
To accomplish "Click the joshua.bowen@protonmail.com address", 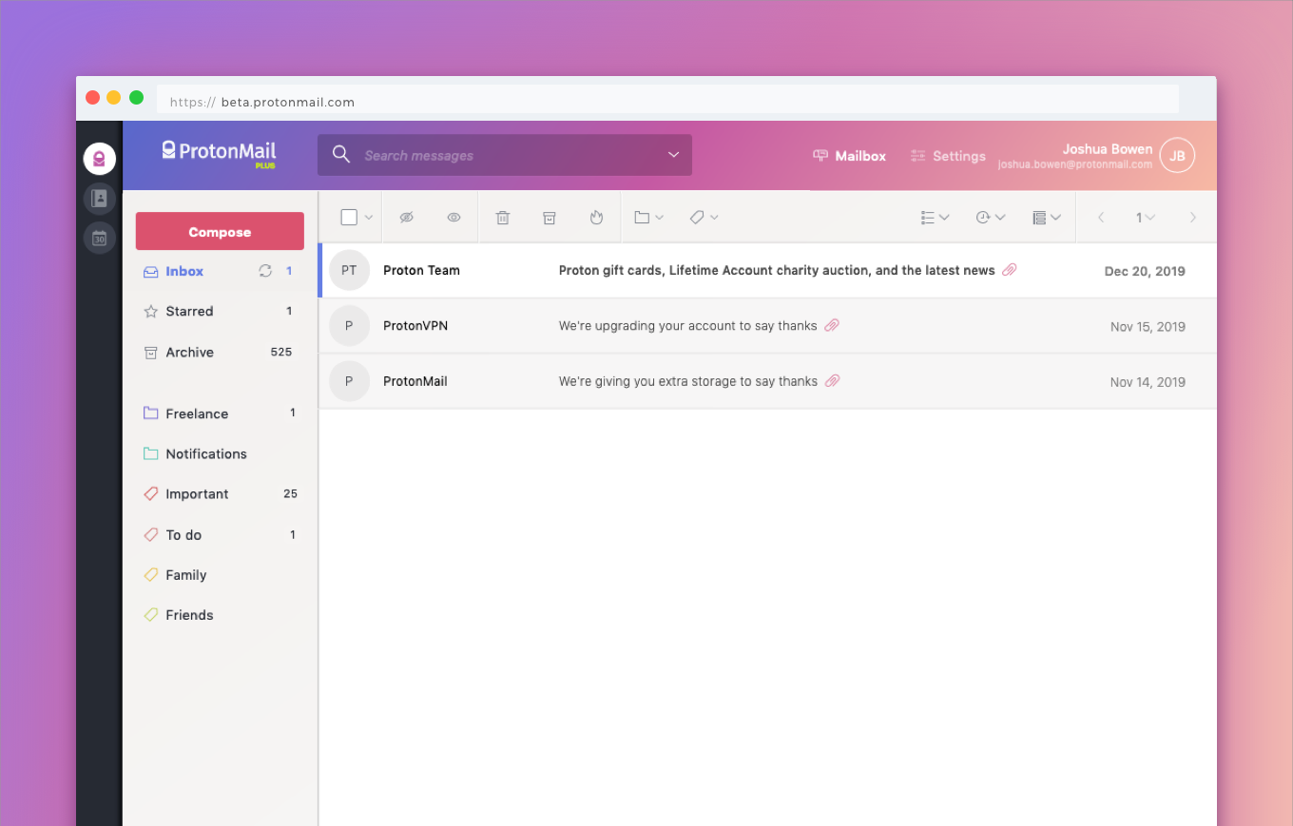I will click(1074, 164).
